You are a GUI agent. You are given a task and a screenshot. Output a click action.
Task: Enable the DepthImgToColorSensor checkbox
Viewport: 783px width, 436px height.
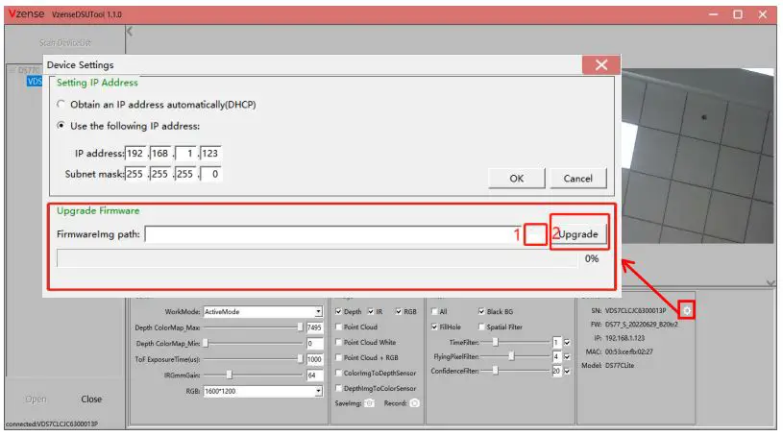(x=338, y=389)
